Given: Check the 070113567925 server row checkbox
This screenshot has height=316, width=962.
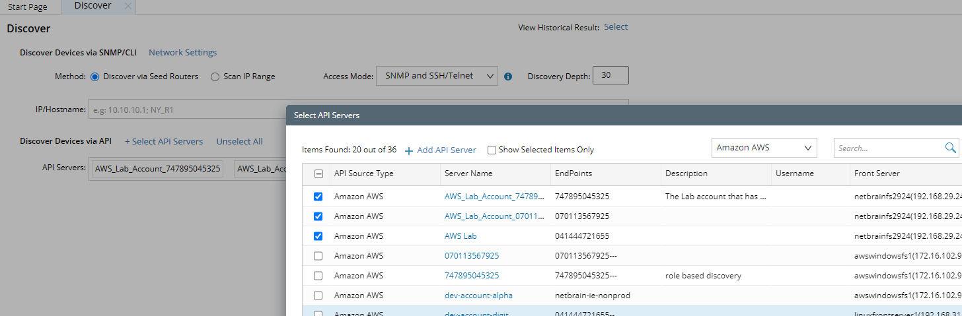Looking at the screenshot, I should pyautogui.click(x=318, y=255).
